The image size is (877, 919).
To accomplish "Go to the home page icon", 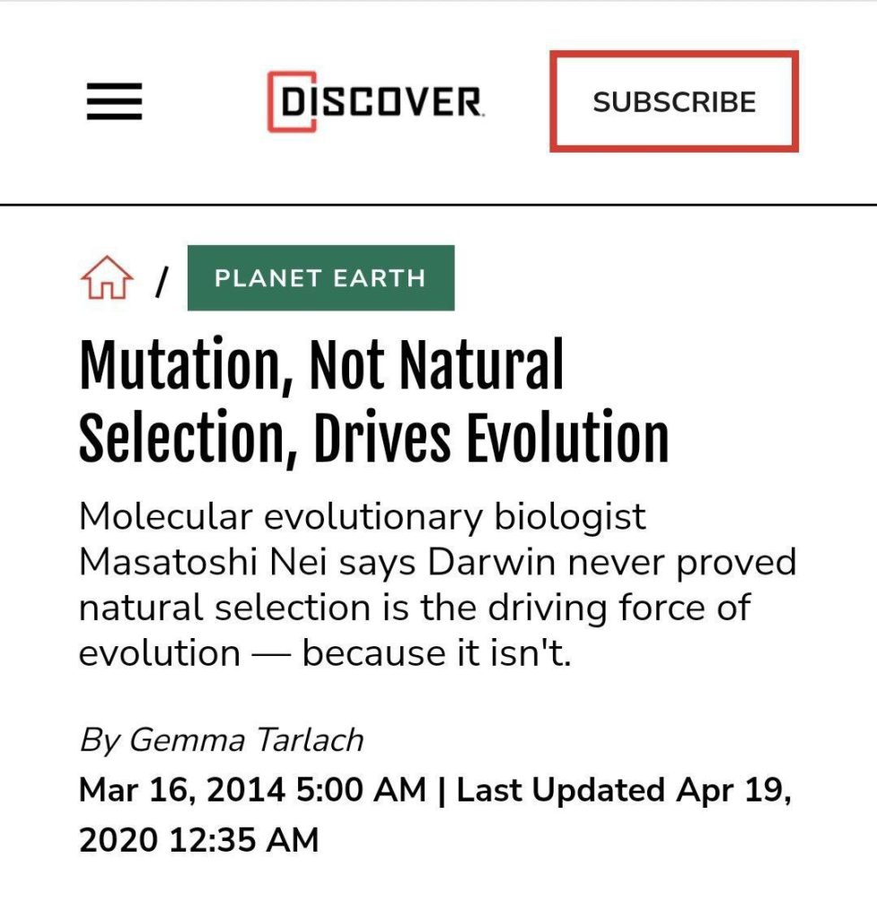I will 107,278.
